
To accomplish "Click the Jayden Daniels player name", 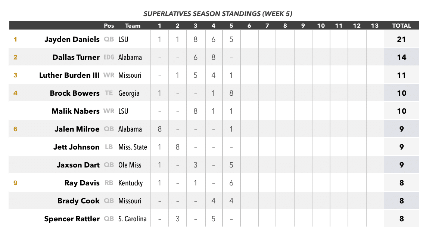I will (x=72, y=39).
